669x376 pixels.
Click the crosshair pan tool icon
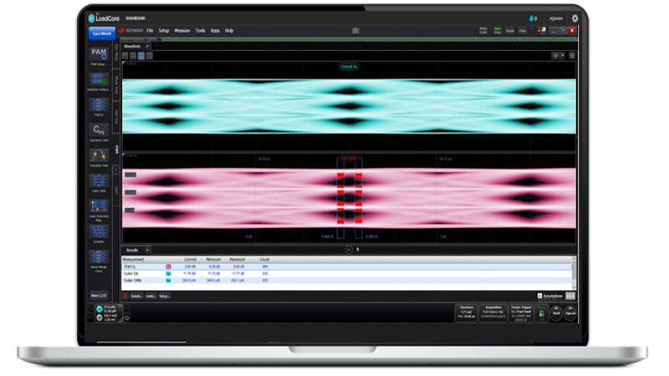pyautogui.click(x=555, y=55)
